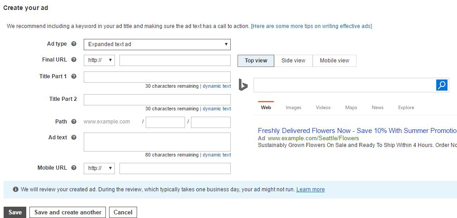Image resolution: width=457 pixels, height=218 pixels.
Task: Click the help icon beside Ad type
Action: click(74, 44)
